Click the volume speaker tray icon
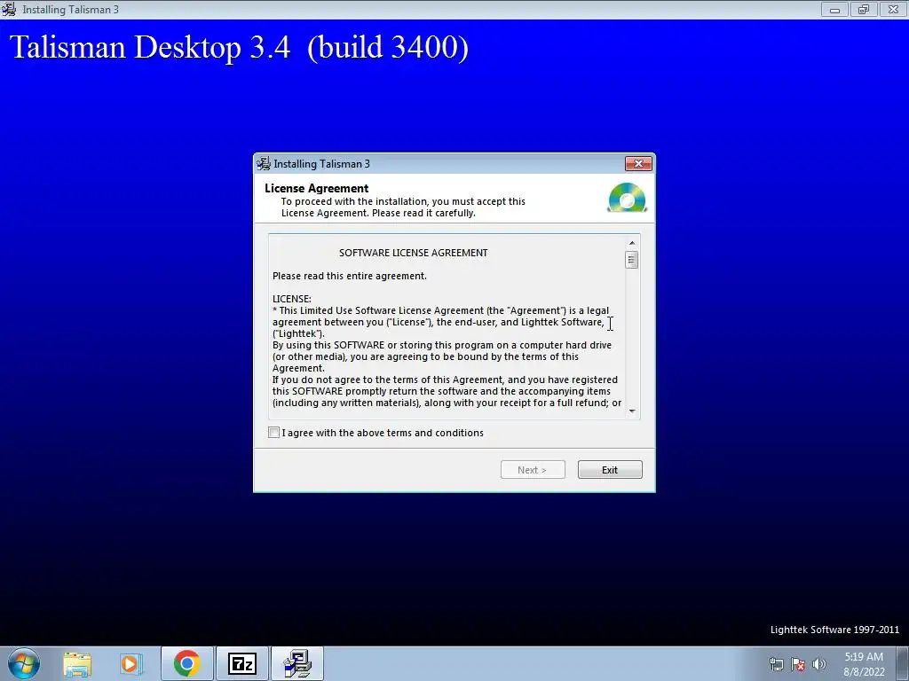The height and width of the screenshot is (681, 909). pos(818,664)
